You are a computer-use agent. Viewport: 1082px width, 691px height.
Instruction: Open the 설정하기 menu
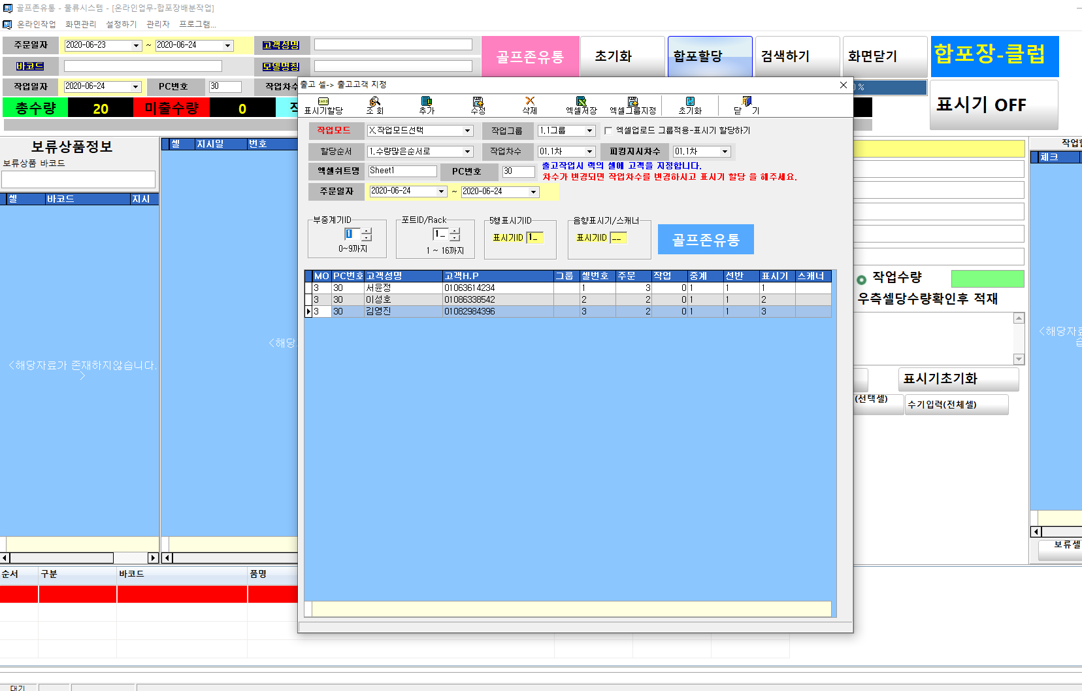(x=121, y=24)
